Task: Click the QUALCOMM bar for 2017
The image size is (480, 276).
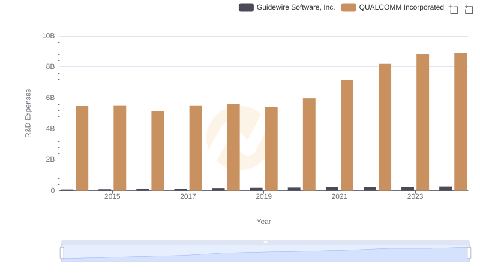Action: pyautogui.click(x=196, y=148)
